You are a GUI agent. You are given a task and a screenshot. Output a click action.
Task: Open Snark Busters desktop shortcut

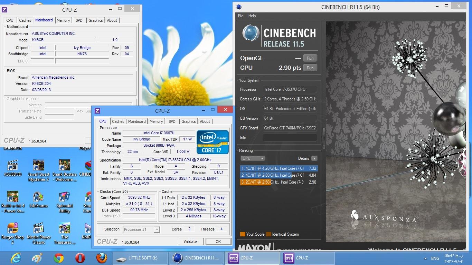65,170
